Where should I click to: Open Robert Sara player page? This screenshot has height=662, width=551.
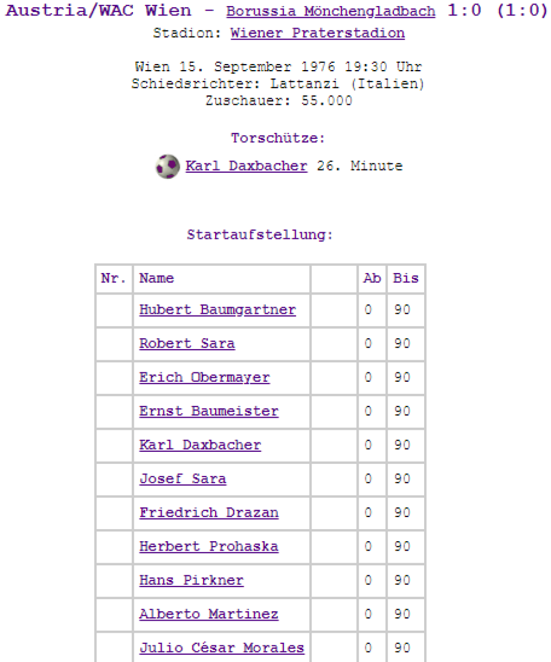187,344
